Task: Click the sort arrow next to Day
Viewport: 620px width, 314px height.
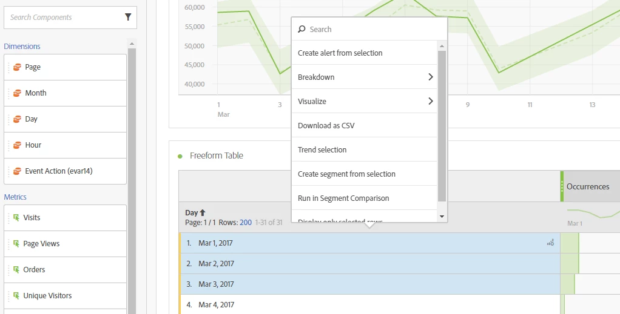Action: [x=203, y=212]
